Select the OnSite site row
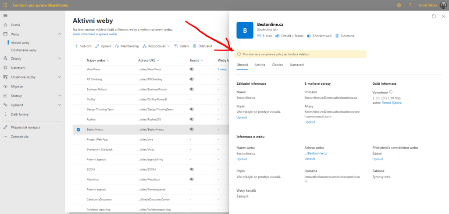Image resolution: width=449 pixels, height=214 pixels. [x=150, y=100]
